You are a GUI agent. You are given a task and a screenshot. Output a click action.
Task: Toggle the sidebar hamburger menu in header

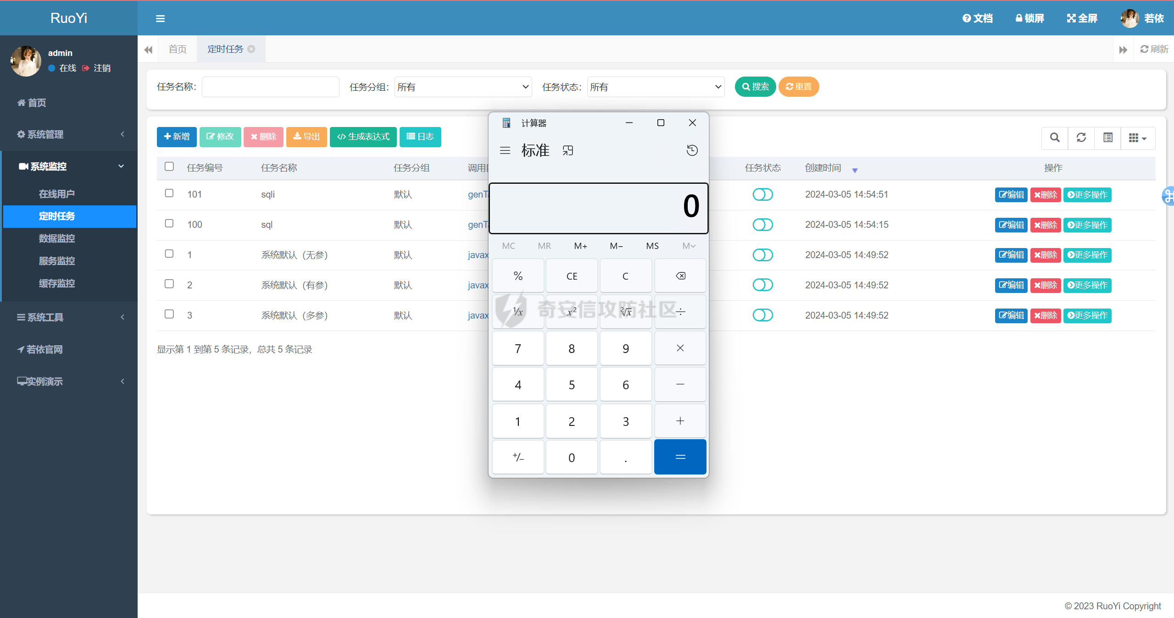click(160, 18)
